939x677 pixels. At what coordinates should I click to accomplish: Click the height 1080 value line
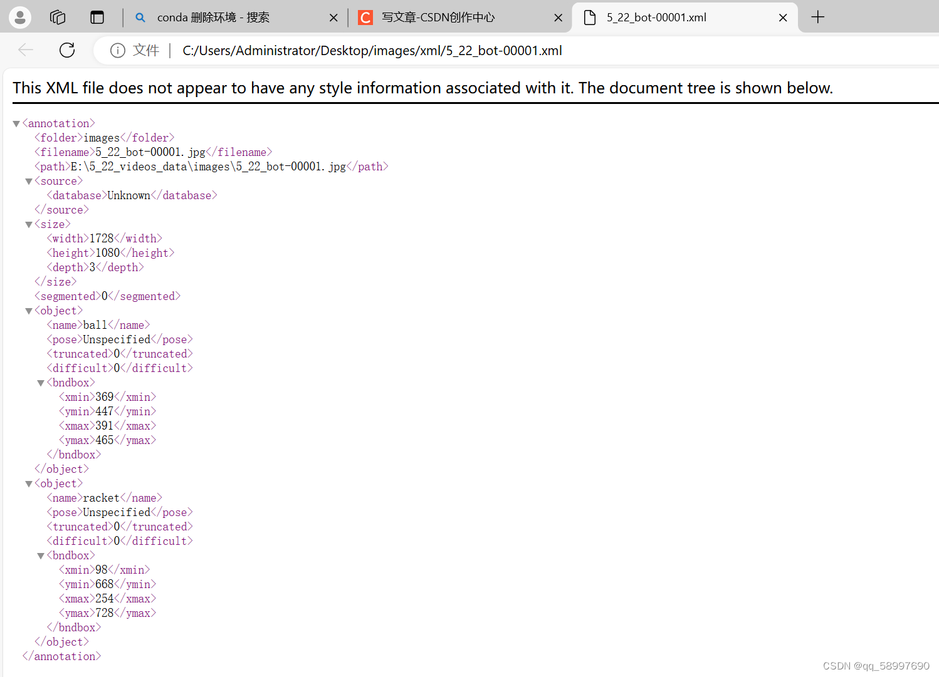tap(111, 253)
